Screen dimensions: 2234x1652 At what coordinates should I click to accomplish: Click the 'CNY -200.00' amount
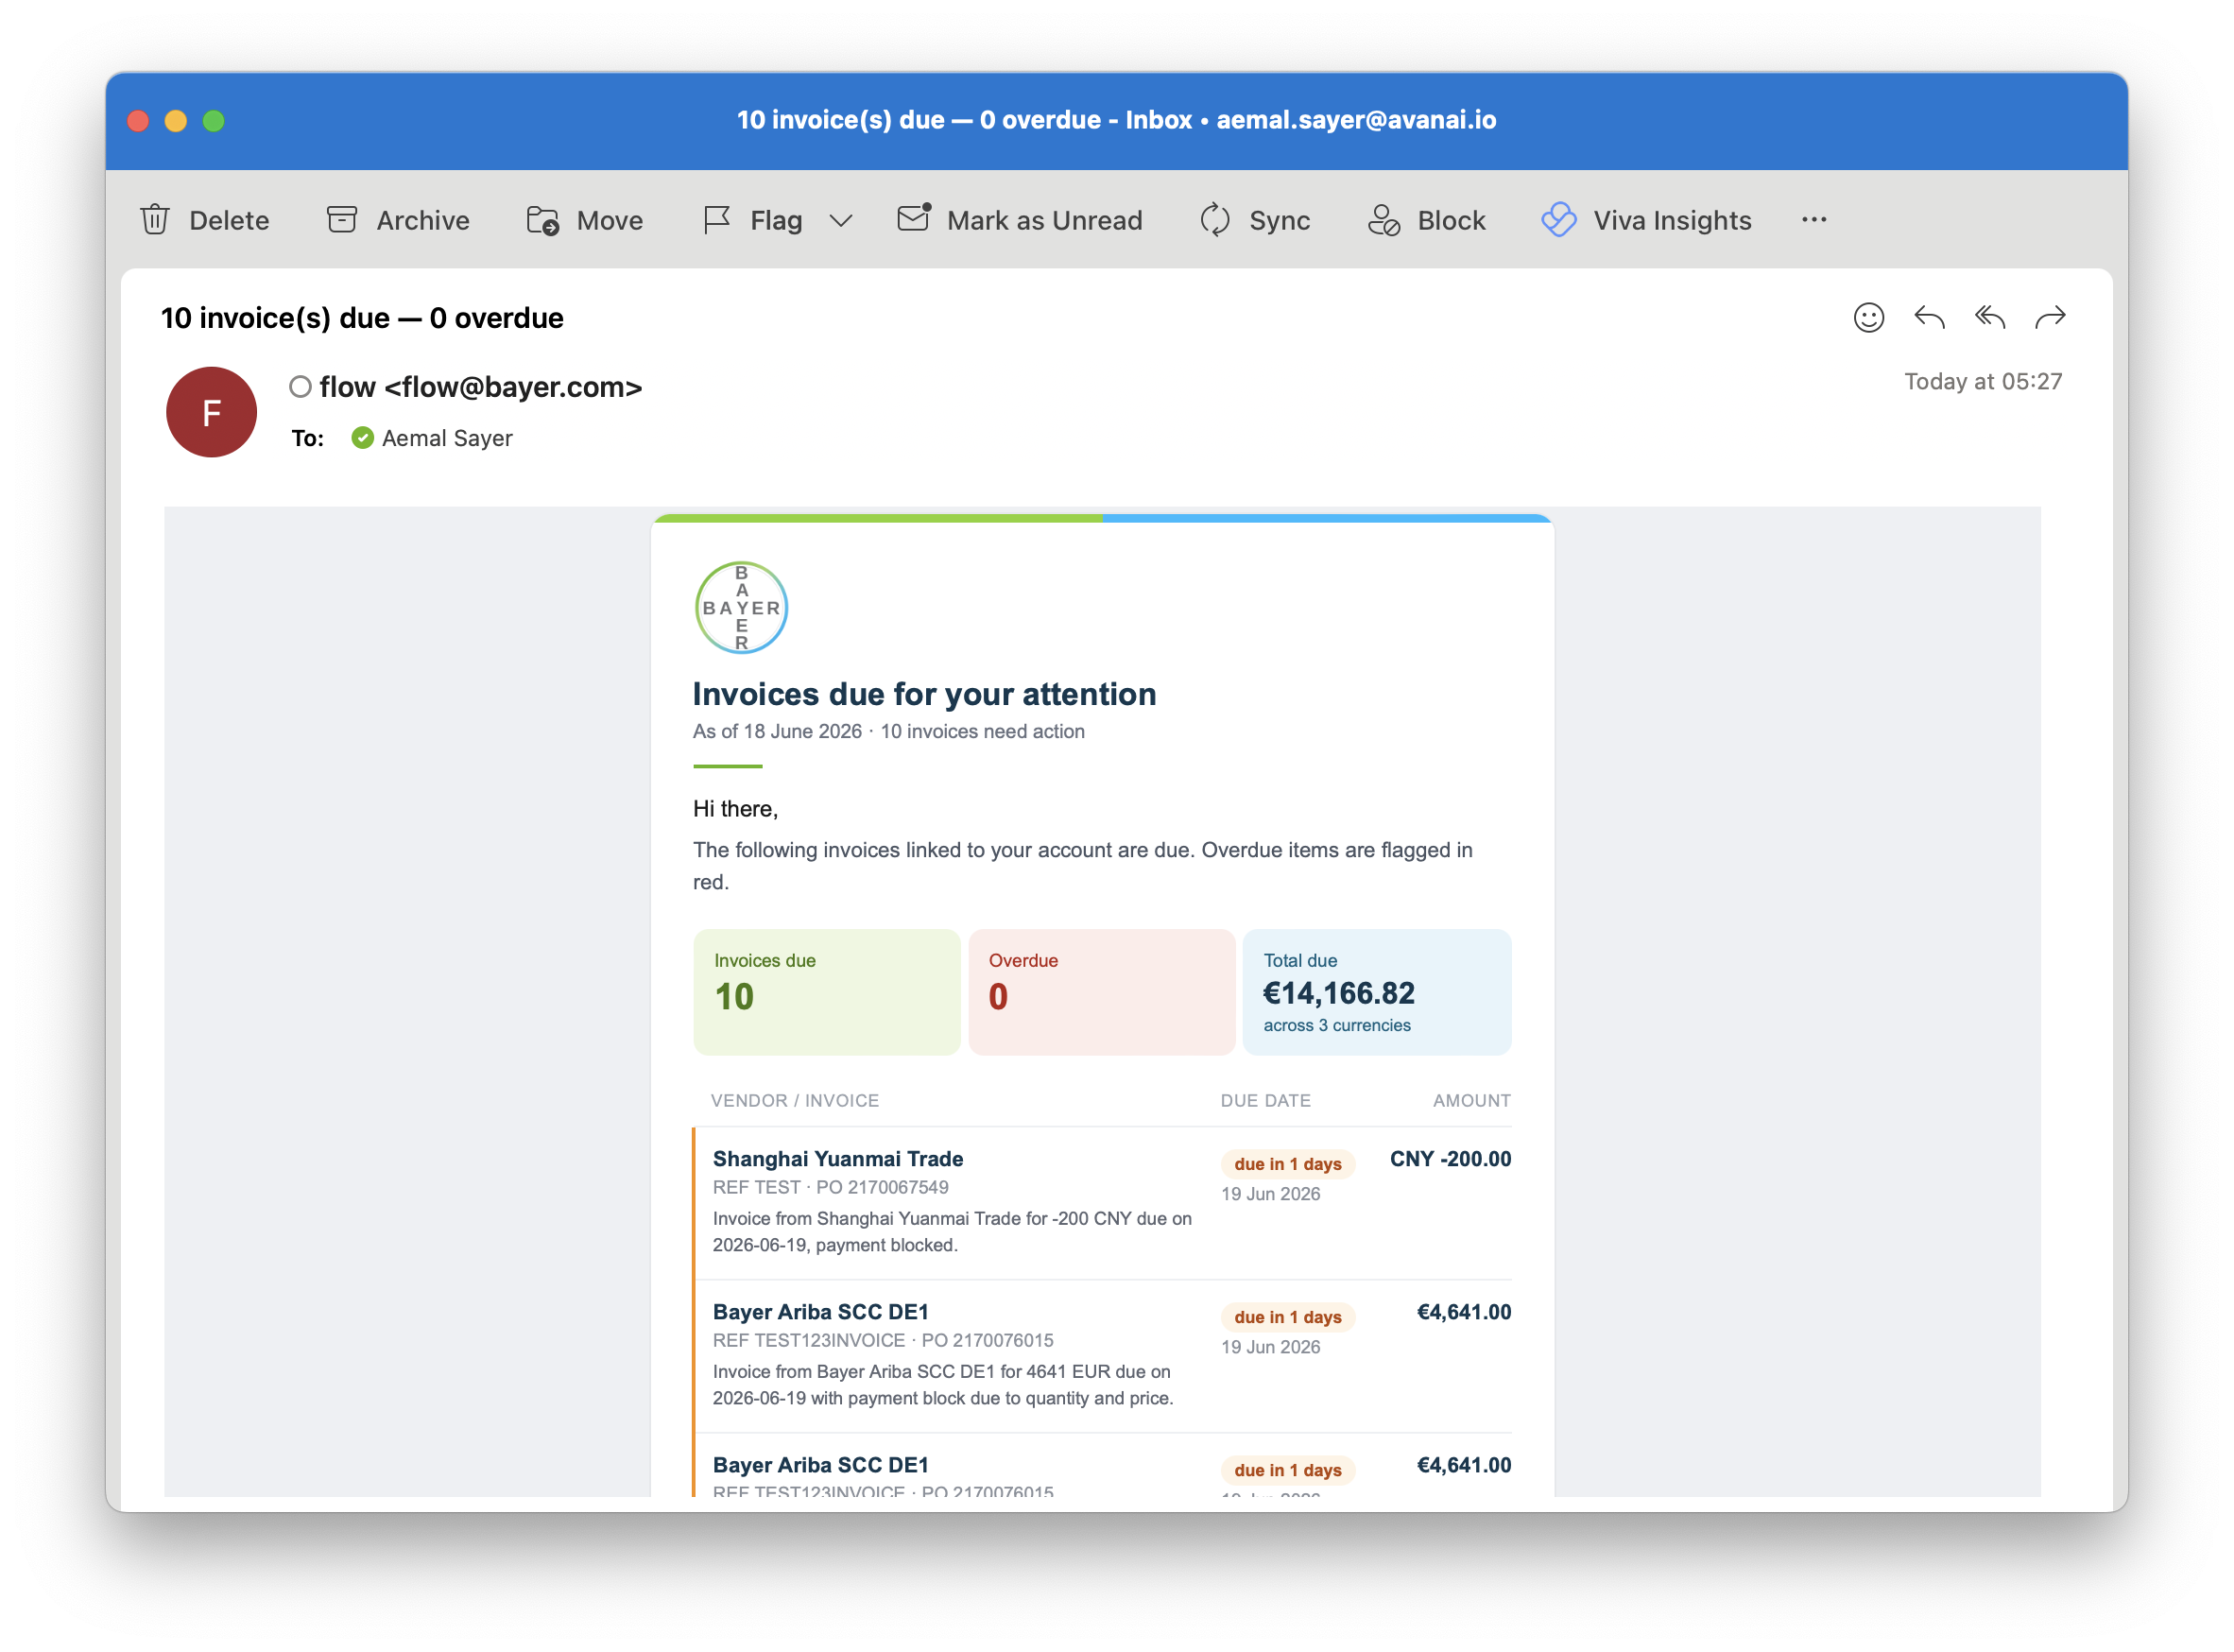point(1450,1159)
